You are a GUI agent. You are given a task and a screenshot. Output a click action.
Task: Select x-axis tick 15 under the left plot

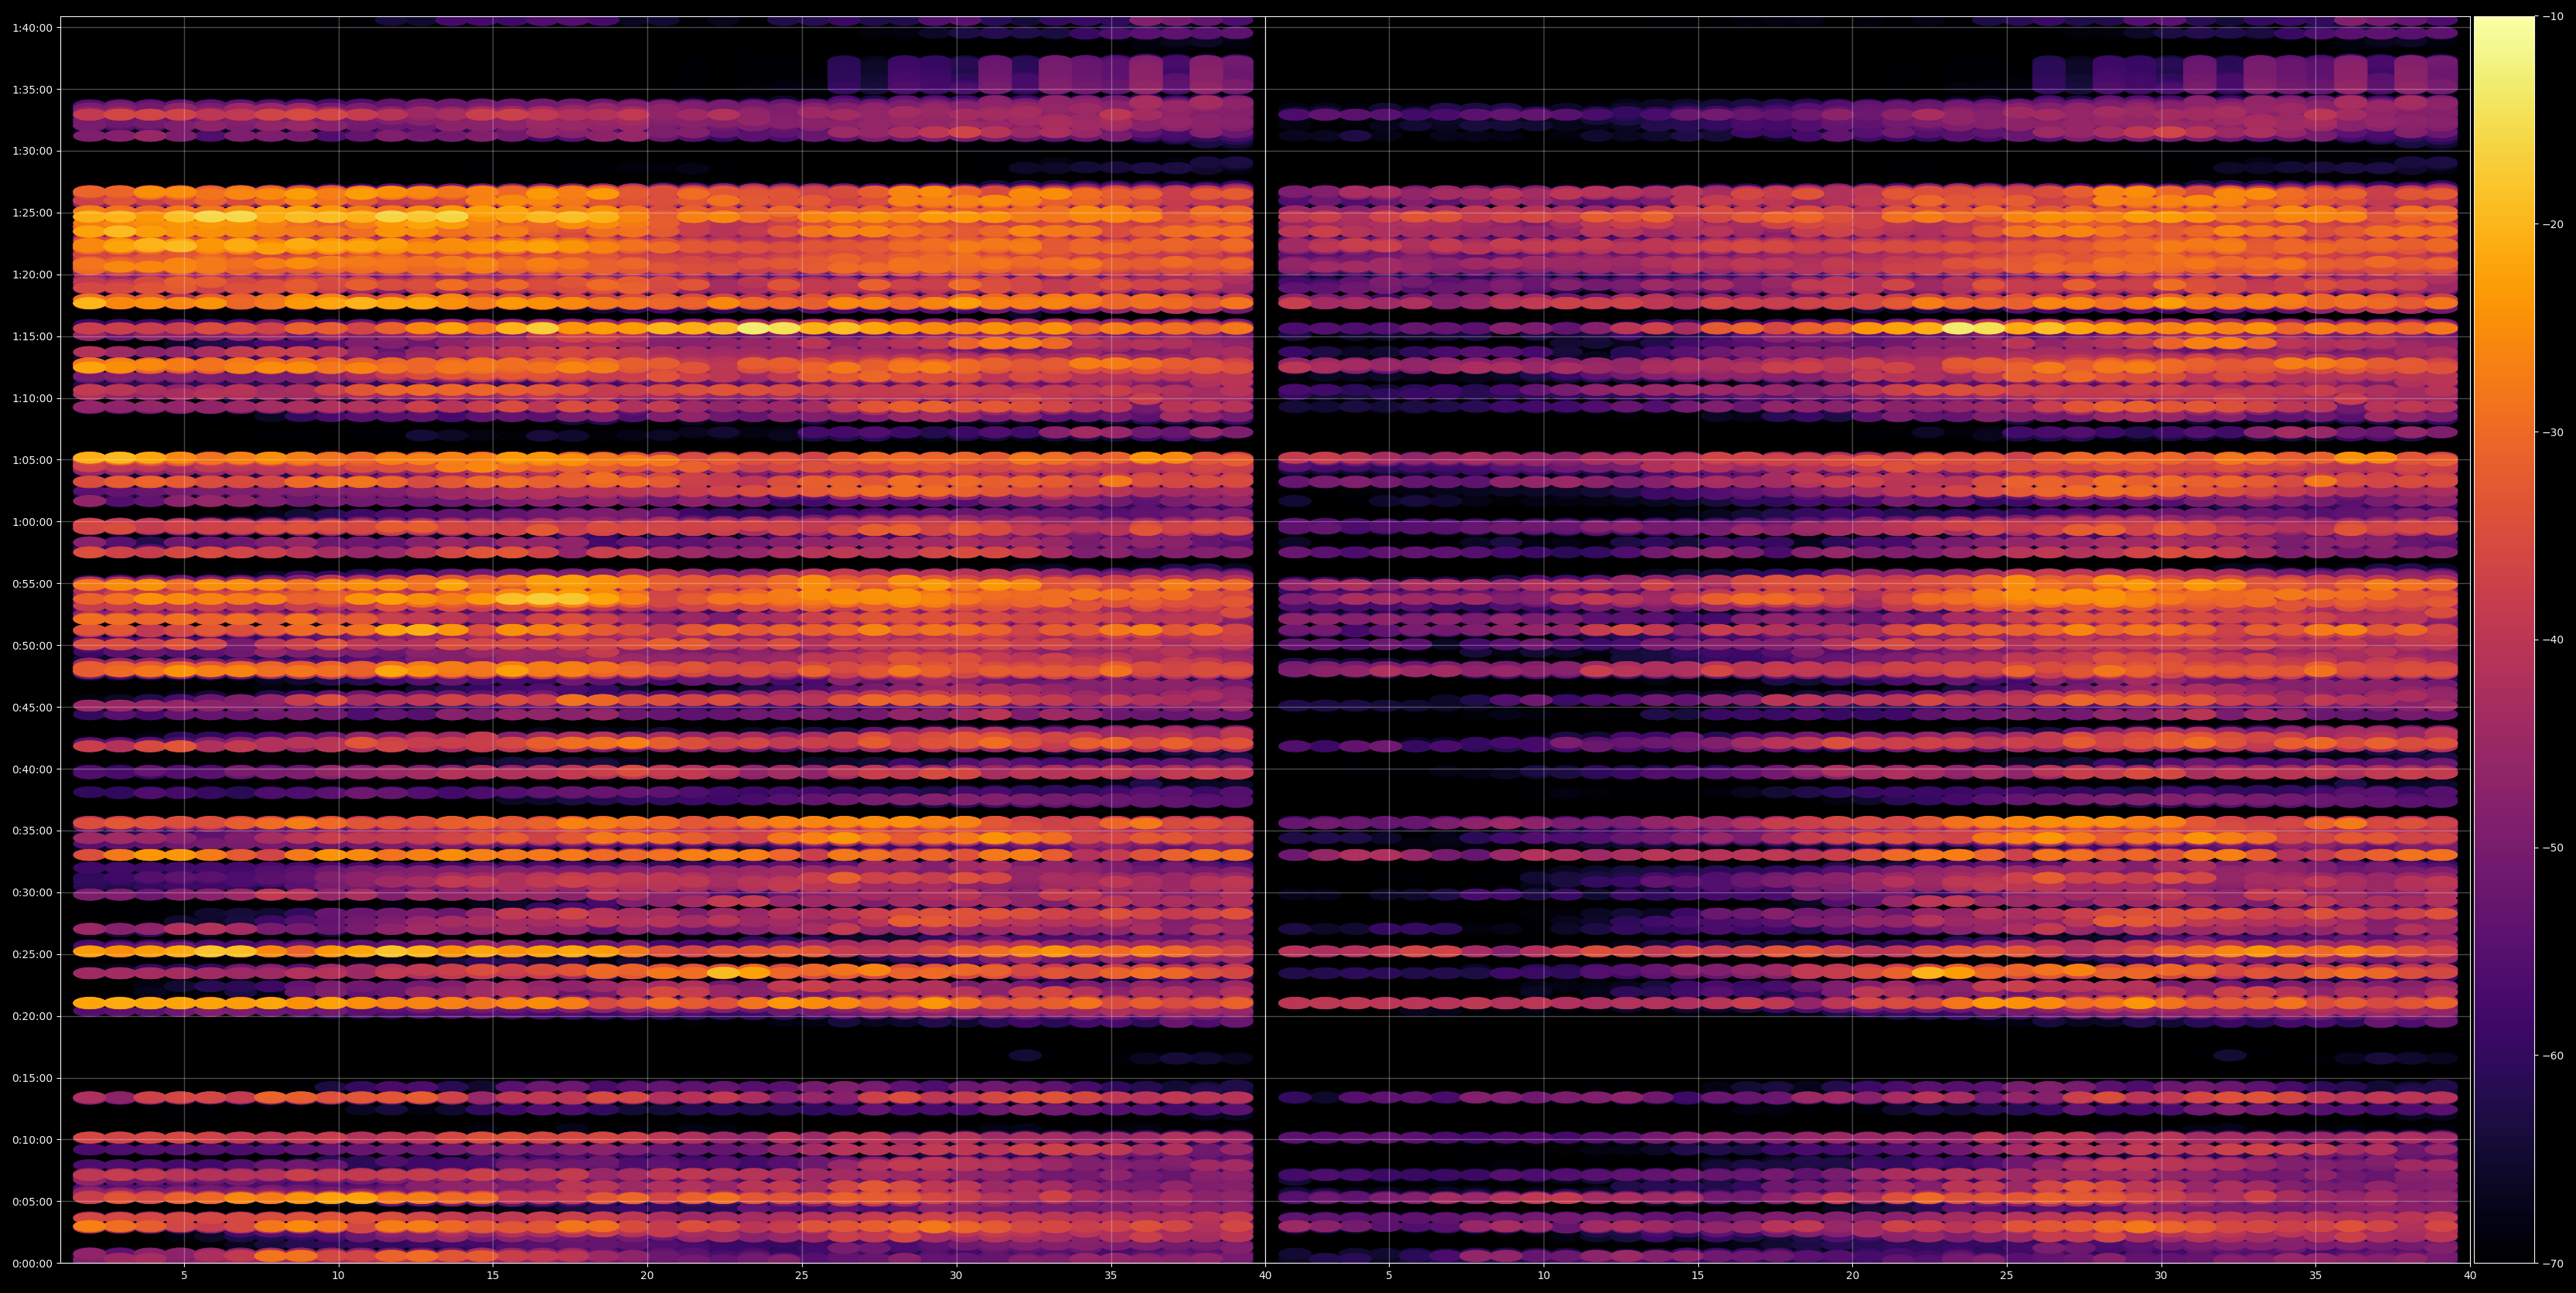pyautogui.click(x=493, y=1276)
